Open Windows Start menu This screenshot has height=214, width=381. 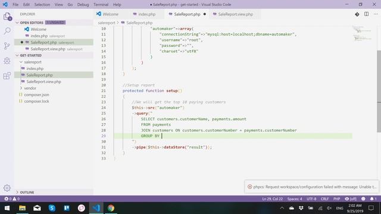click(7, 208)
